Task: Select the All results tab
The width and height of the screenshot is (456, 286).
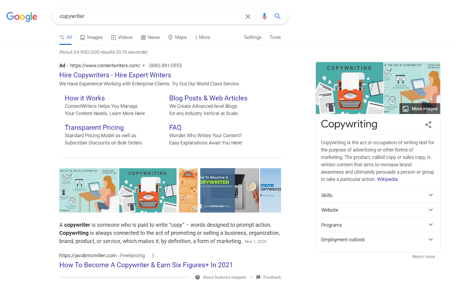Action: pyautogui.click(x=66, y=37)
